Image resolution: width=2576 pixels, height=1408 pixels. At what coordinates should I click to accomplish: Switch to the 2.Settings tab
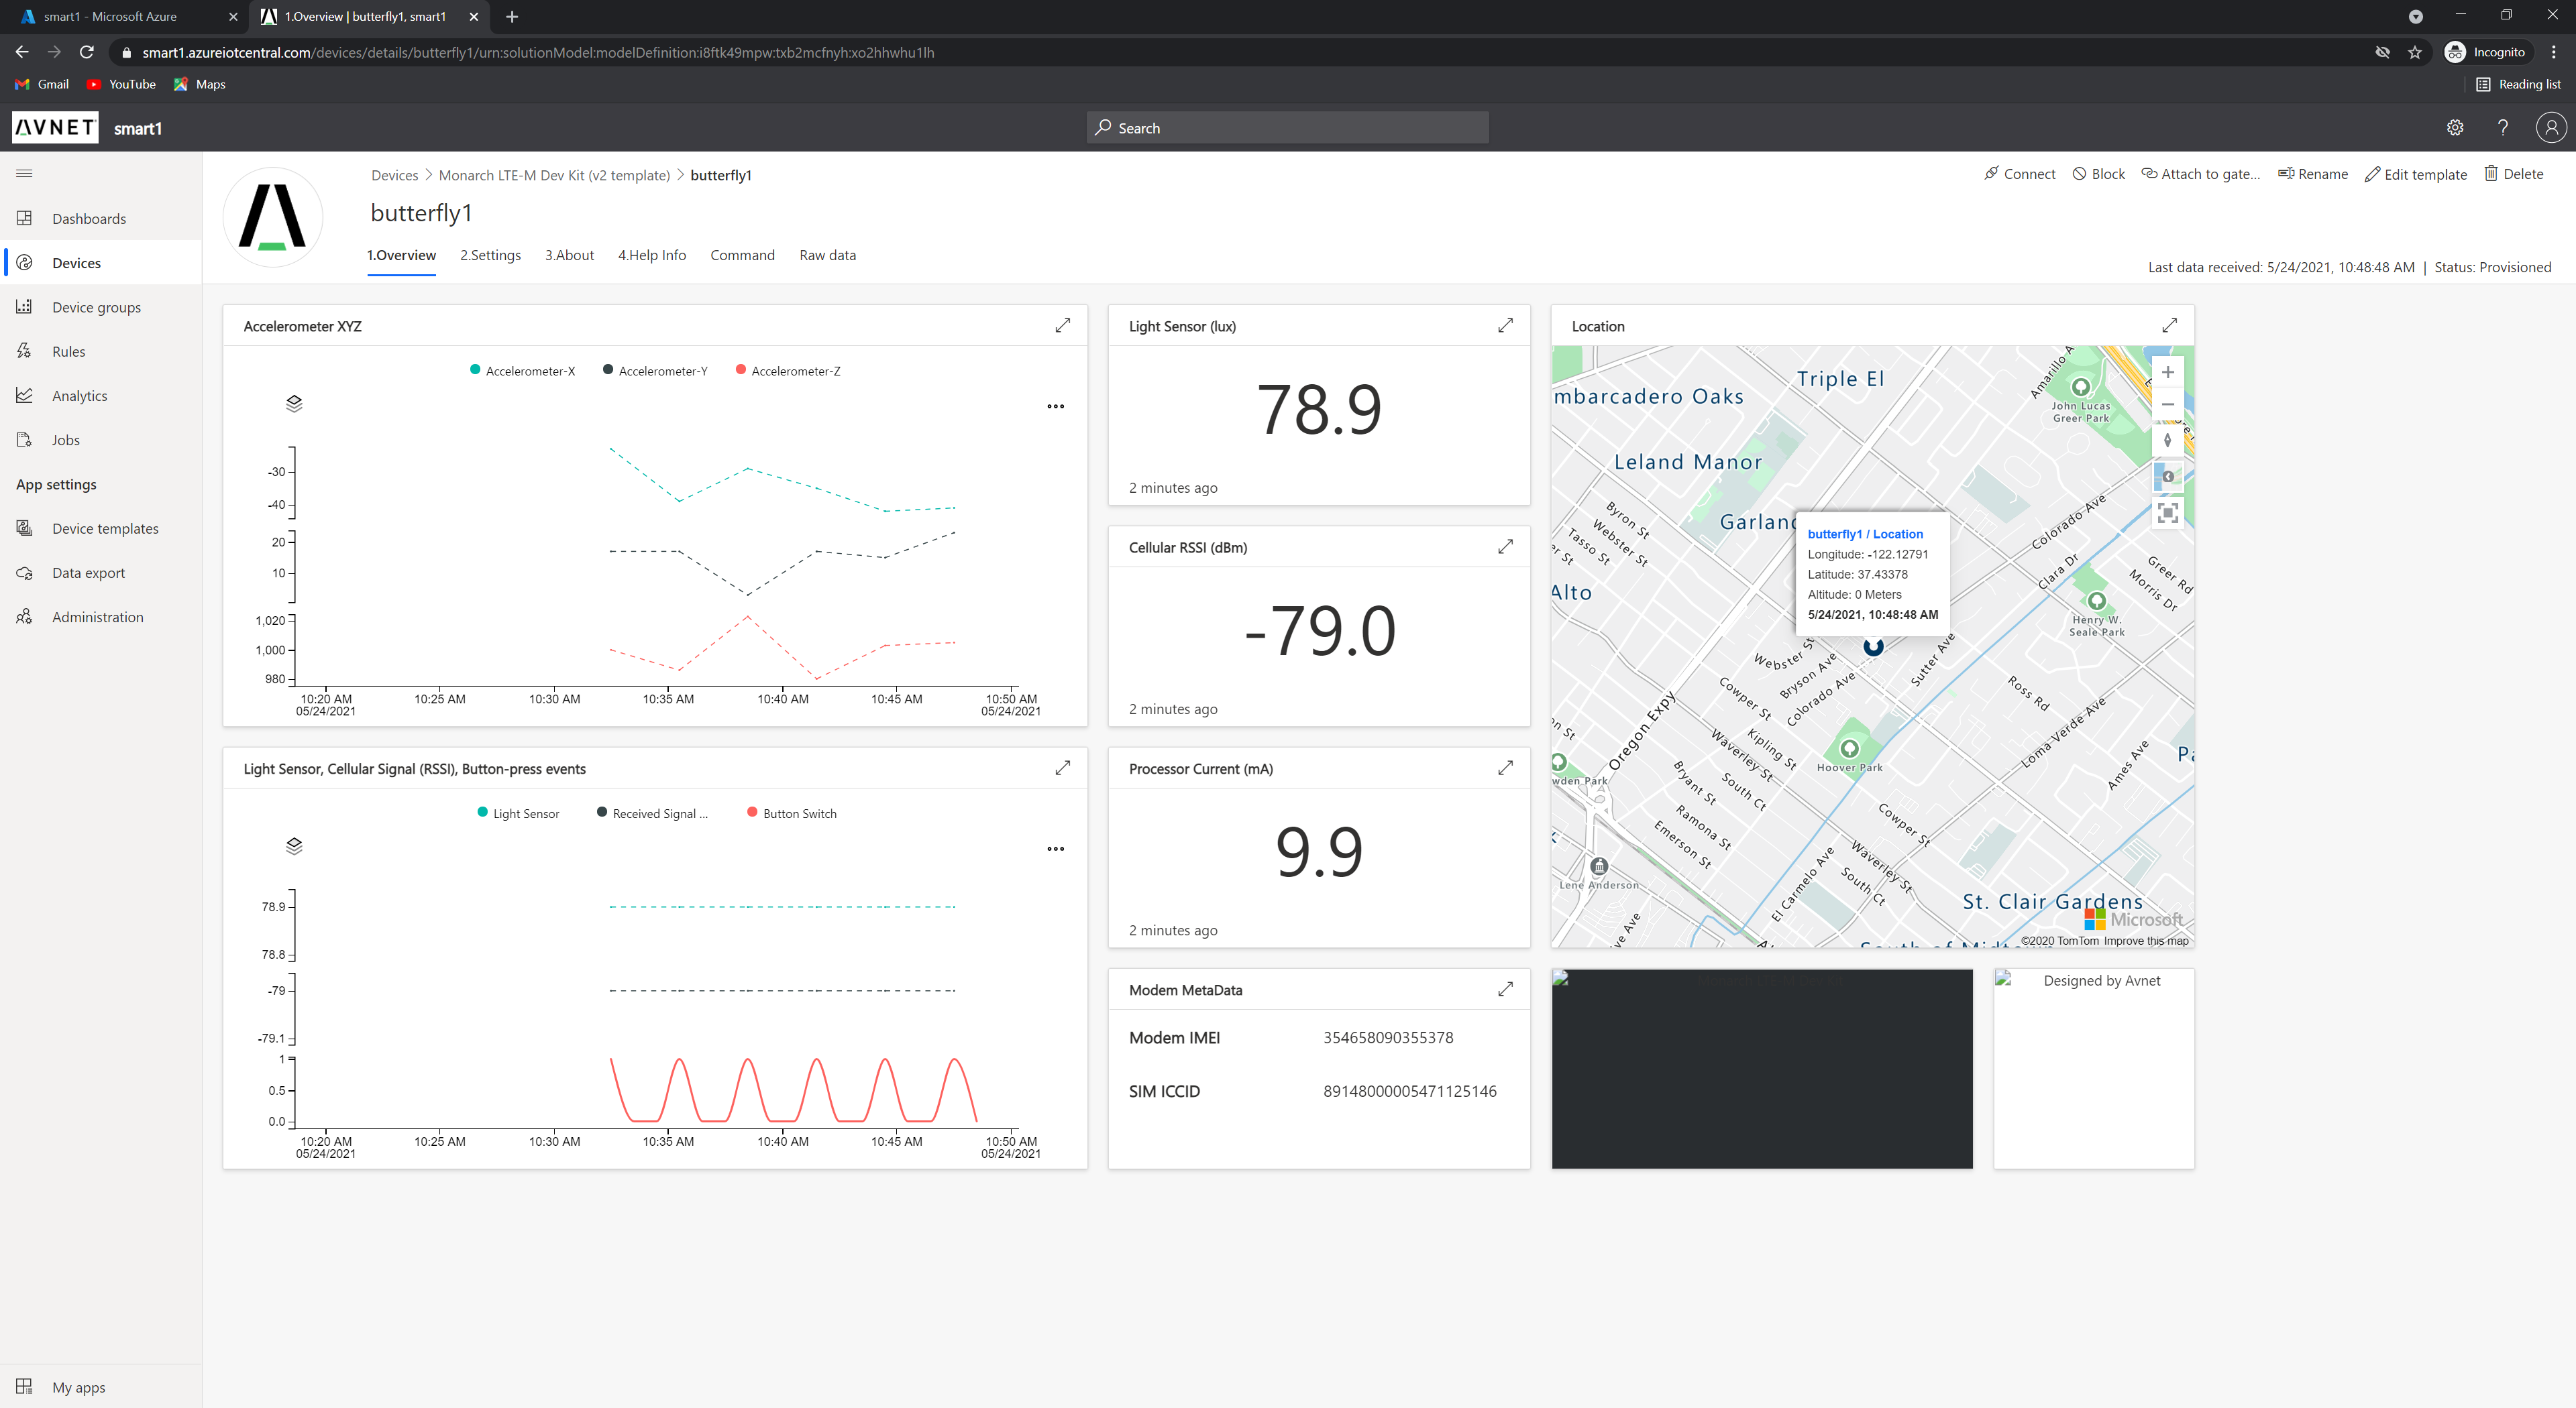(x=490, y=255)
